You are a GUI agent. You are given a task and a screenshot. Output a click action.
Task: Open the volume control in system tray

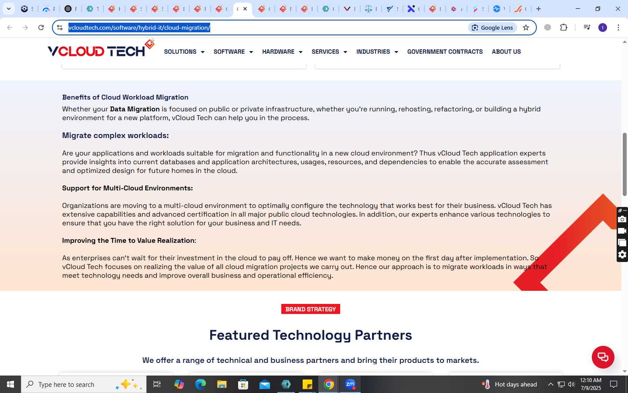coord(571,384)
